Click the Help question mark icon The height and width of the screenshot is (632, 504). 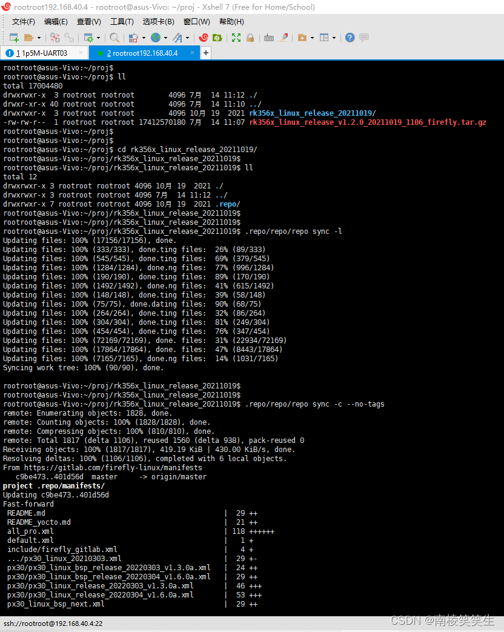coord(350,38)
